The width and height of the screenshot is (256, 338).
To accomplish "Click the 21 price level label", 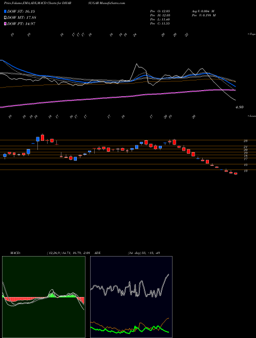I will (x=245, y=147).
